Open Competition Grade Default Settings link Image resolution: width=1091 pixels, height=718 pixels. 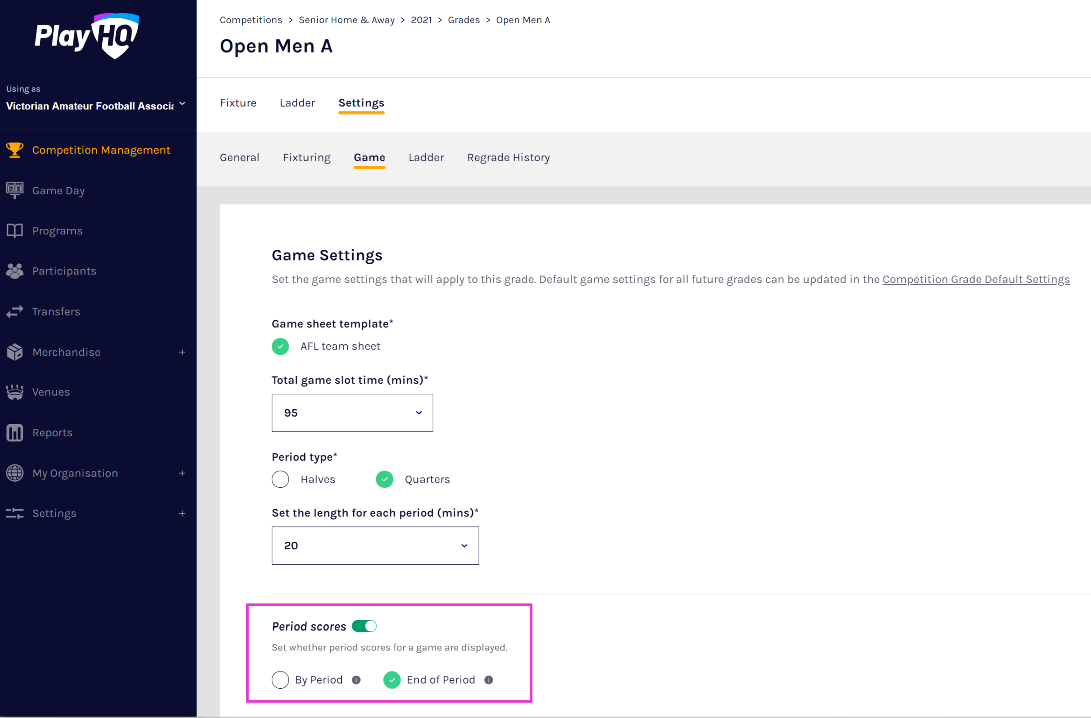[976, 279]
